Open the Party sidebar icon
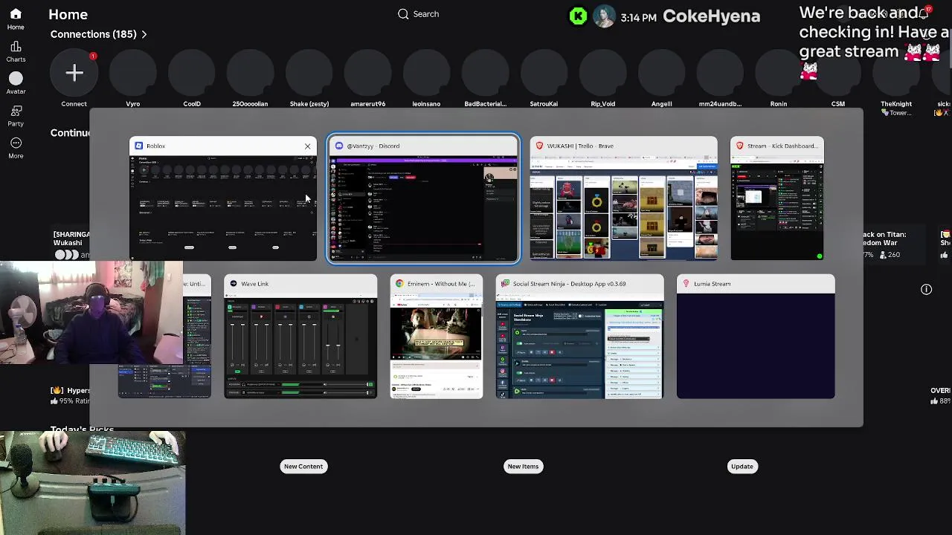 tap(16, 115)
